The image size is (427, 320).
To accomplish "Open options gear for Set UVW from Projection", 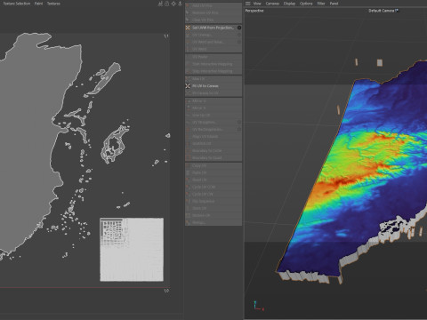I will (x=239, y=28).
